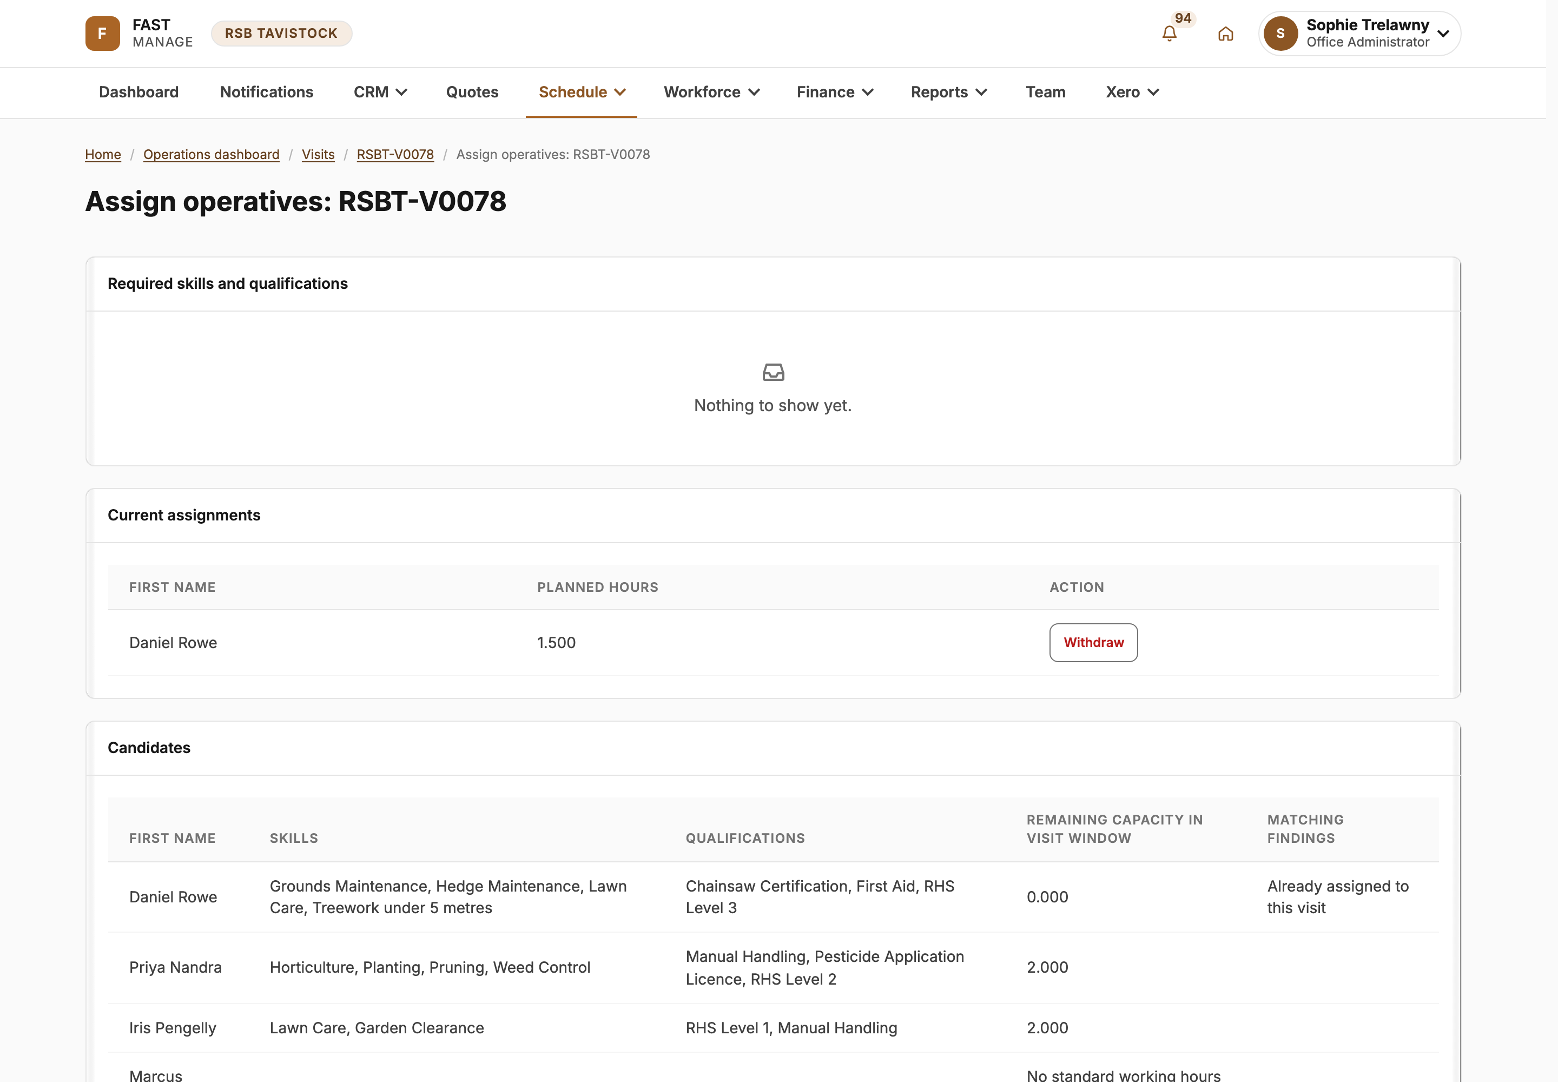Click the Planned Hours column header

click(597, 587)
